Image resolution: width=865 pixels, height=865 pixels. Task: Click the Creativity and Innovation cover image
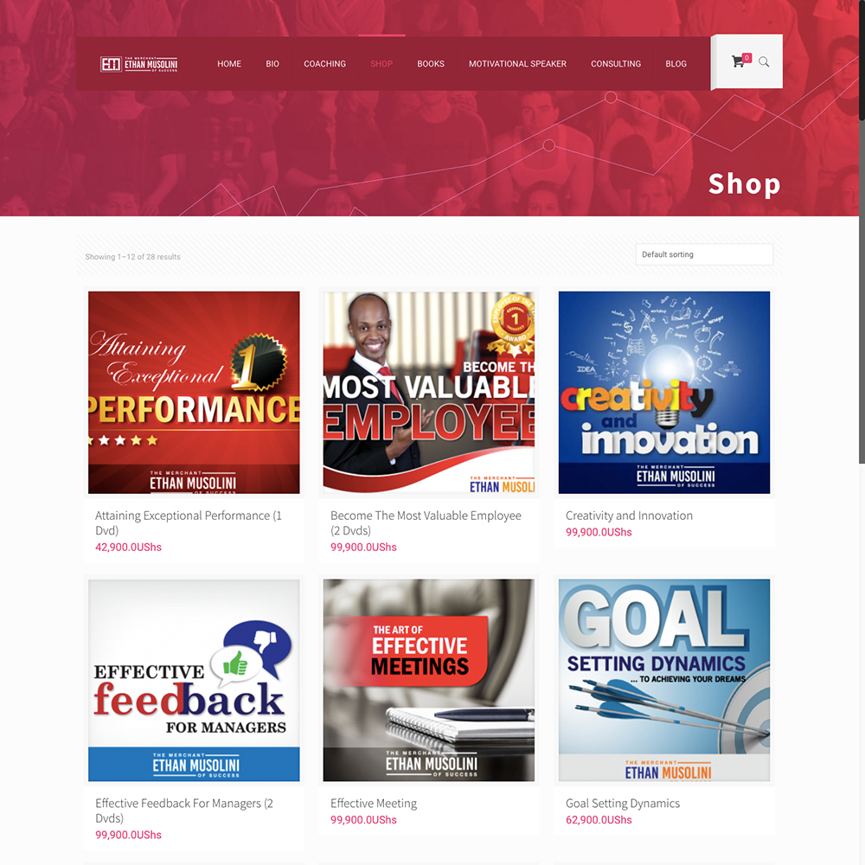[x=664, y=392]
